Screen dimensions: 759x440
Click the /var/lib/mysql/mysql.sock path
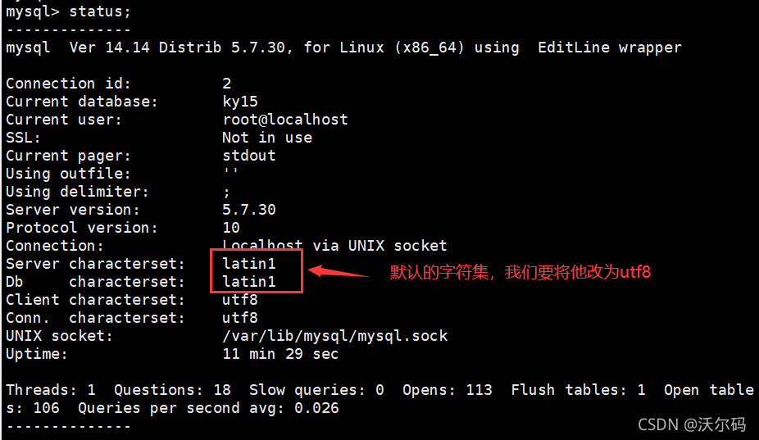click(334, 336)
